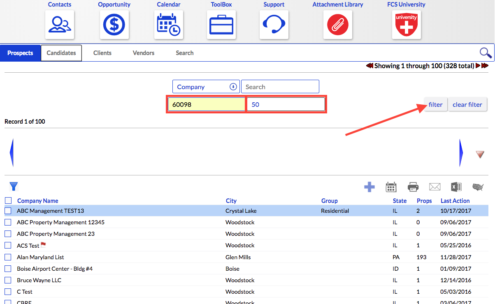Go to last page of results
Image resolution: width=495 pixels, height=304 pixels.
[485, 66]
